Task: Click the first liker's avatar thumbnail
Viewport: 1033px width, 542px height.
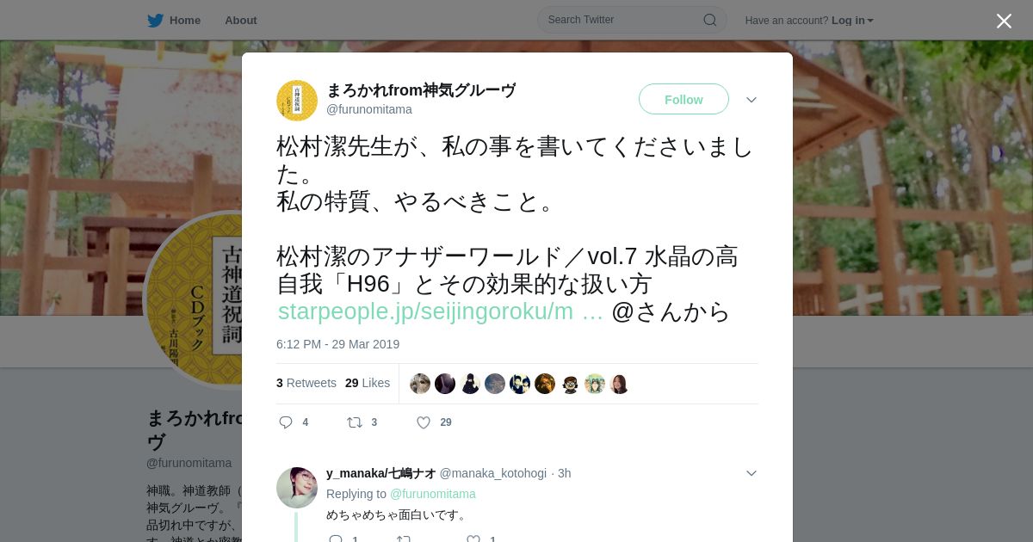Action: [x=420, y=384]
